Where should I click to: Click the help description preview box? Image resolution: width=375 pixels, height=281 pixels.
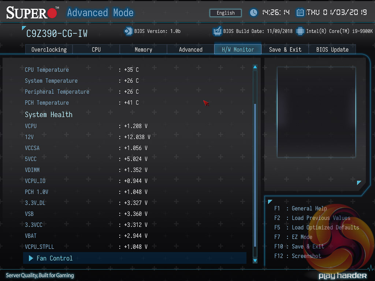pos(316,112)
